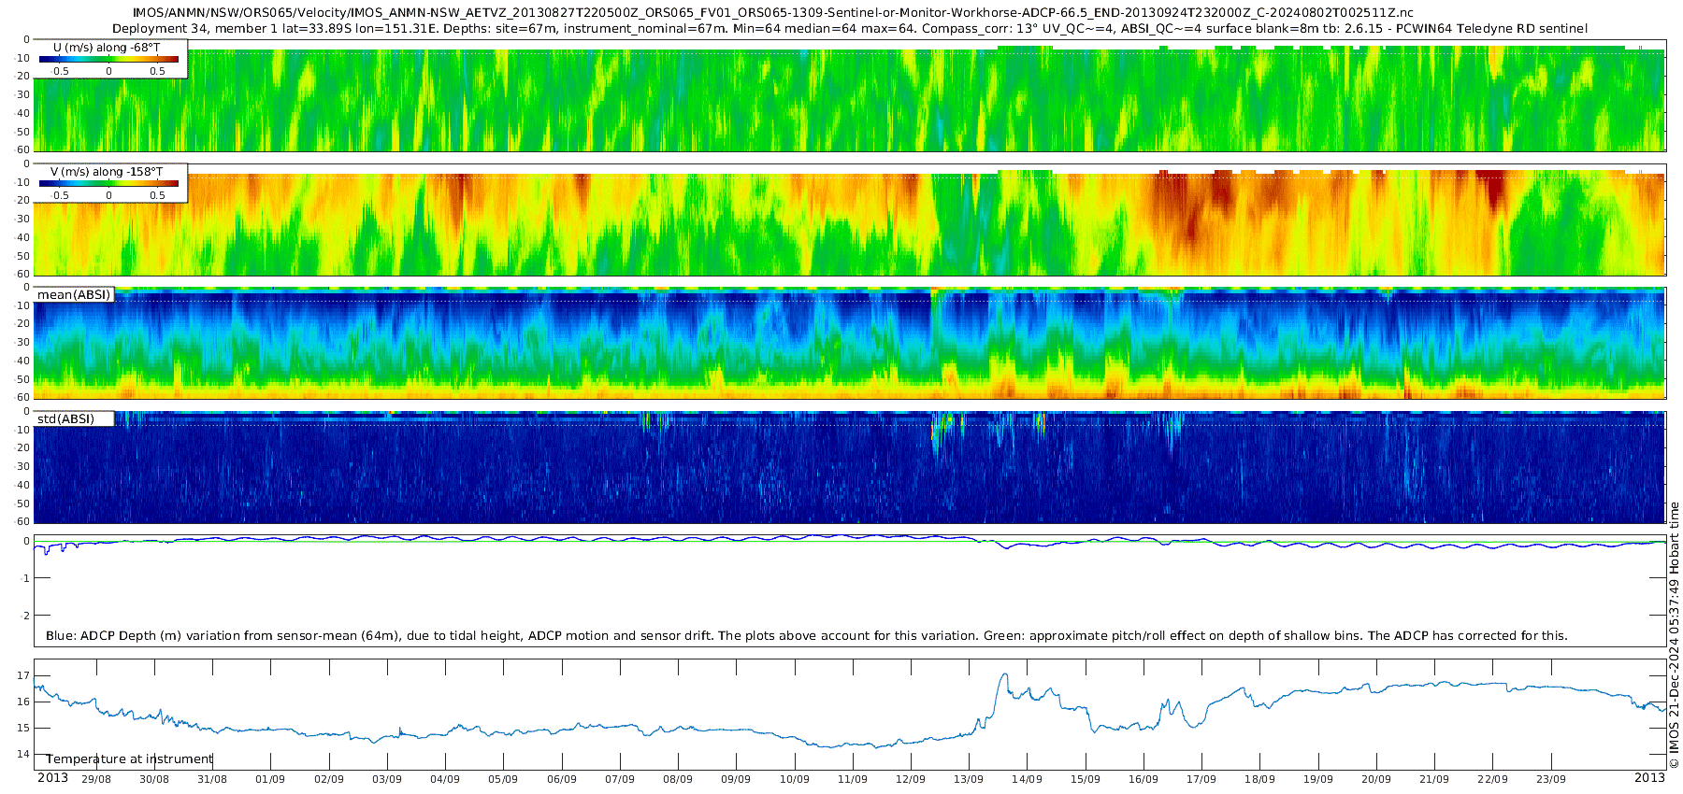The image size is (1683, 794).
Task: Click the 12/09 date tick label
Action: [x=911, y=779]
